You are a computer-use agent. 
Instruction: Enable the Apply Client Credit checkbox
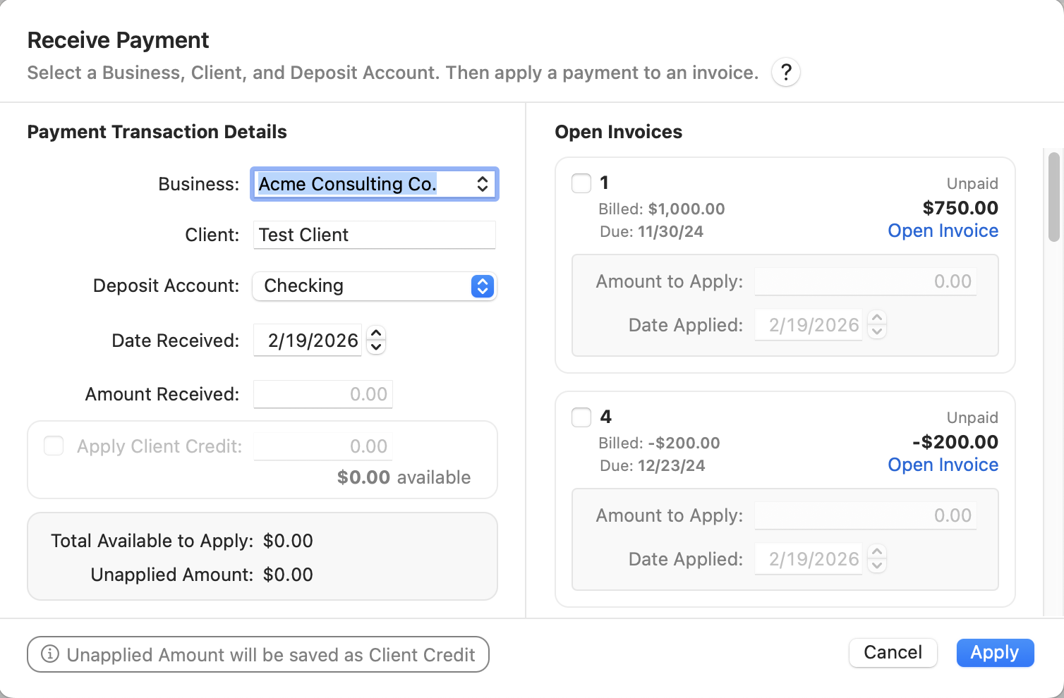click(x=54, y=446)
